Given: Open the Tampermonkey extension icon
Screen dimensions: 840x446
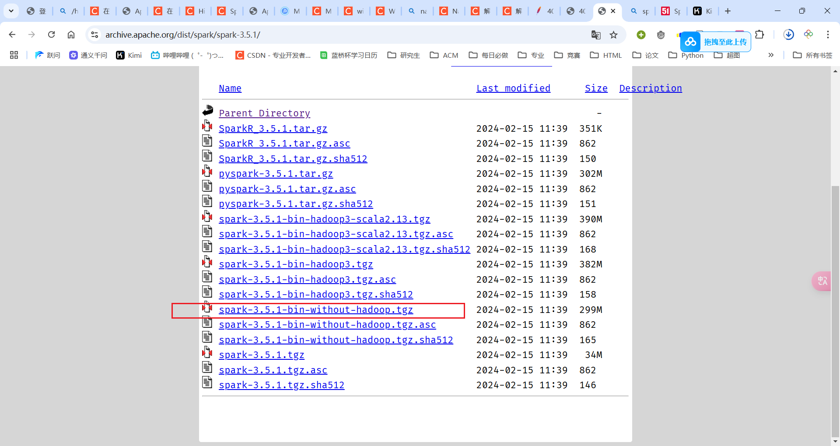Looking at the screenshot, I should [661, 35].
